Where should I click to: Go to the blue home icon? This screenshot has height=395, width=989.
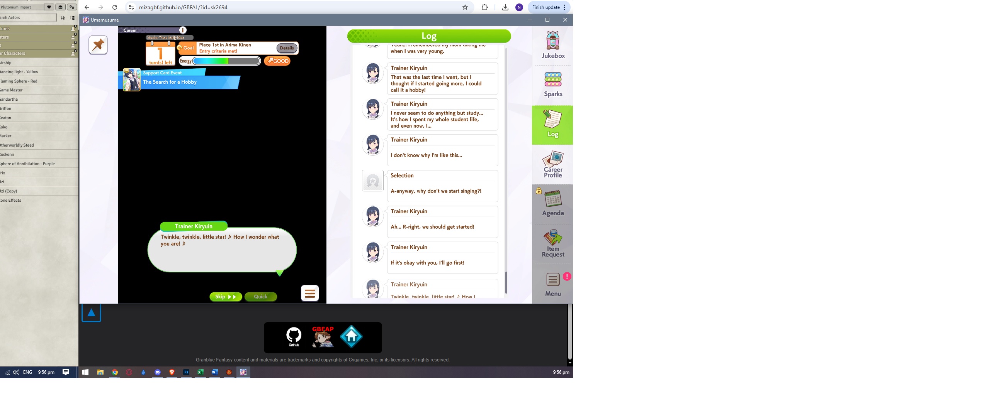[x=351, y=337]
